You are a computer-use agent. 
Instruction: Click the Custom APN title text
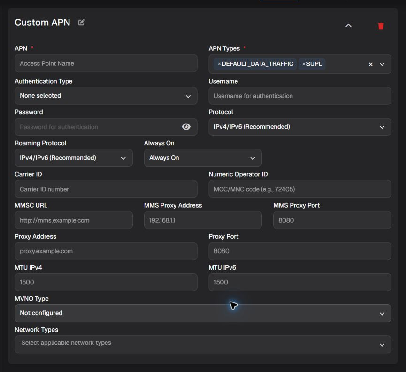pyautogui.click(x=42, y=23)
